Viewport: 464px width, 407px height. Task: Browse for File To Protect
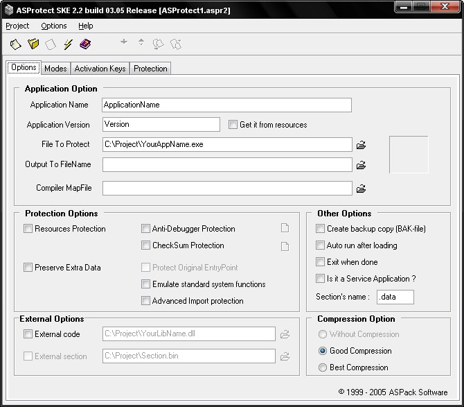click(361, 145)
